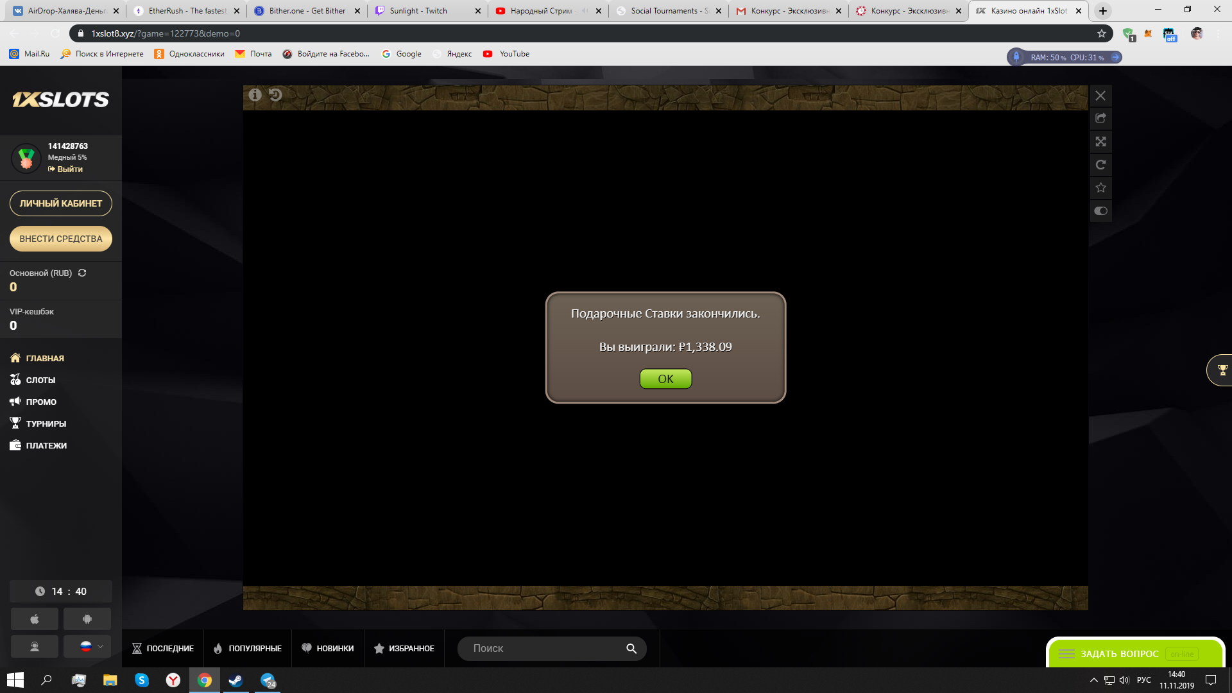Open the ЛИЧНЫЙ КАБИНЕТ button

[61, 203]
